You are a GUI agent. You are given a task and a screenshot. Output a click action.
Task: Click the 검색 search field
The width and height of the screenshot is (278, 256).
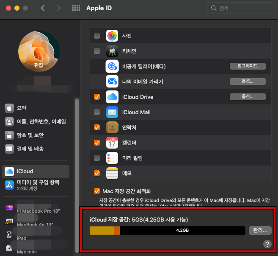241,8
